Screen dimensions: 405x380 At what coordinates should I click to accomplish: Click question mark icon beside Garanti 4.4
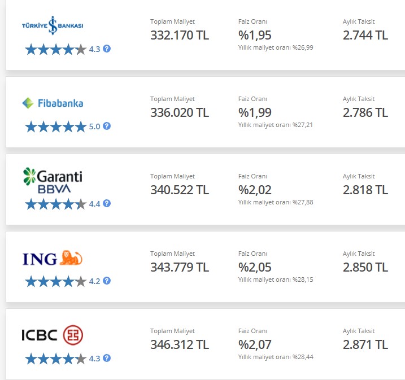pos(107,203)
